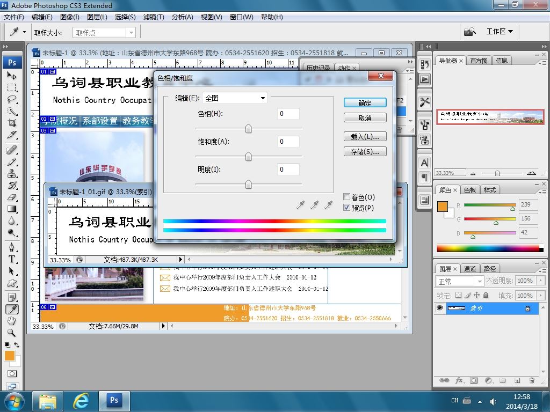Viewport: 550px width, 412px height.
Task: Open the 滤镜(T) menu
Action: coord(154,17)
